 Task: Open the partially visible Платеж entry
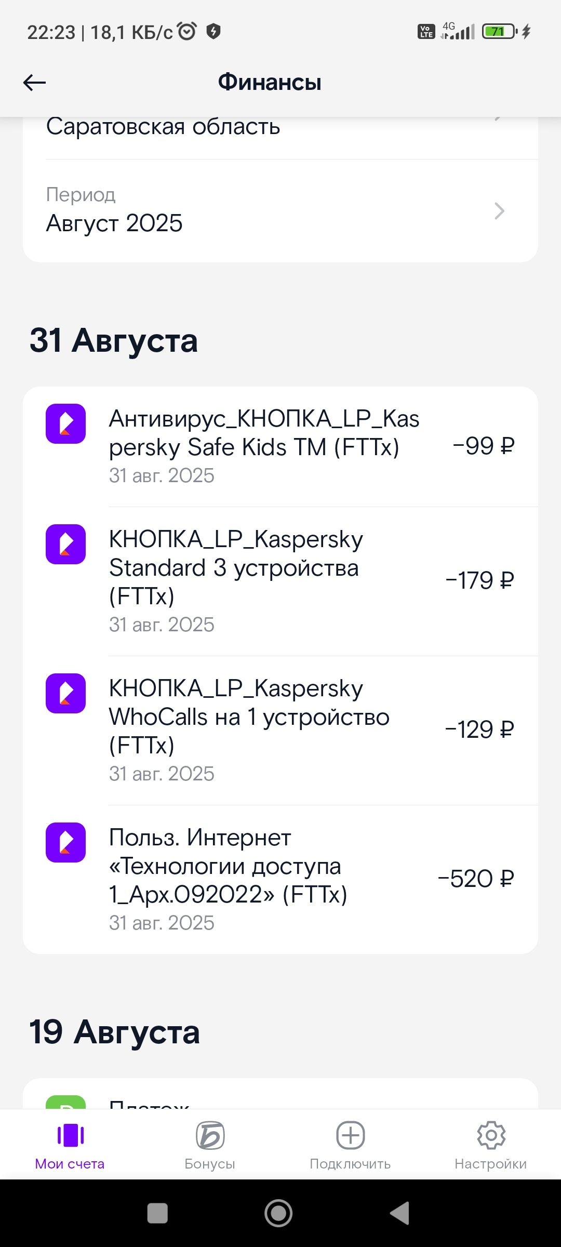point(150,1102)
